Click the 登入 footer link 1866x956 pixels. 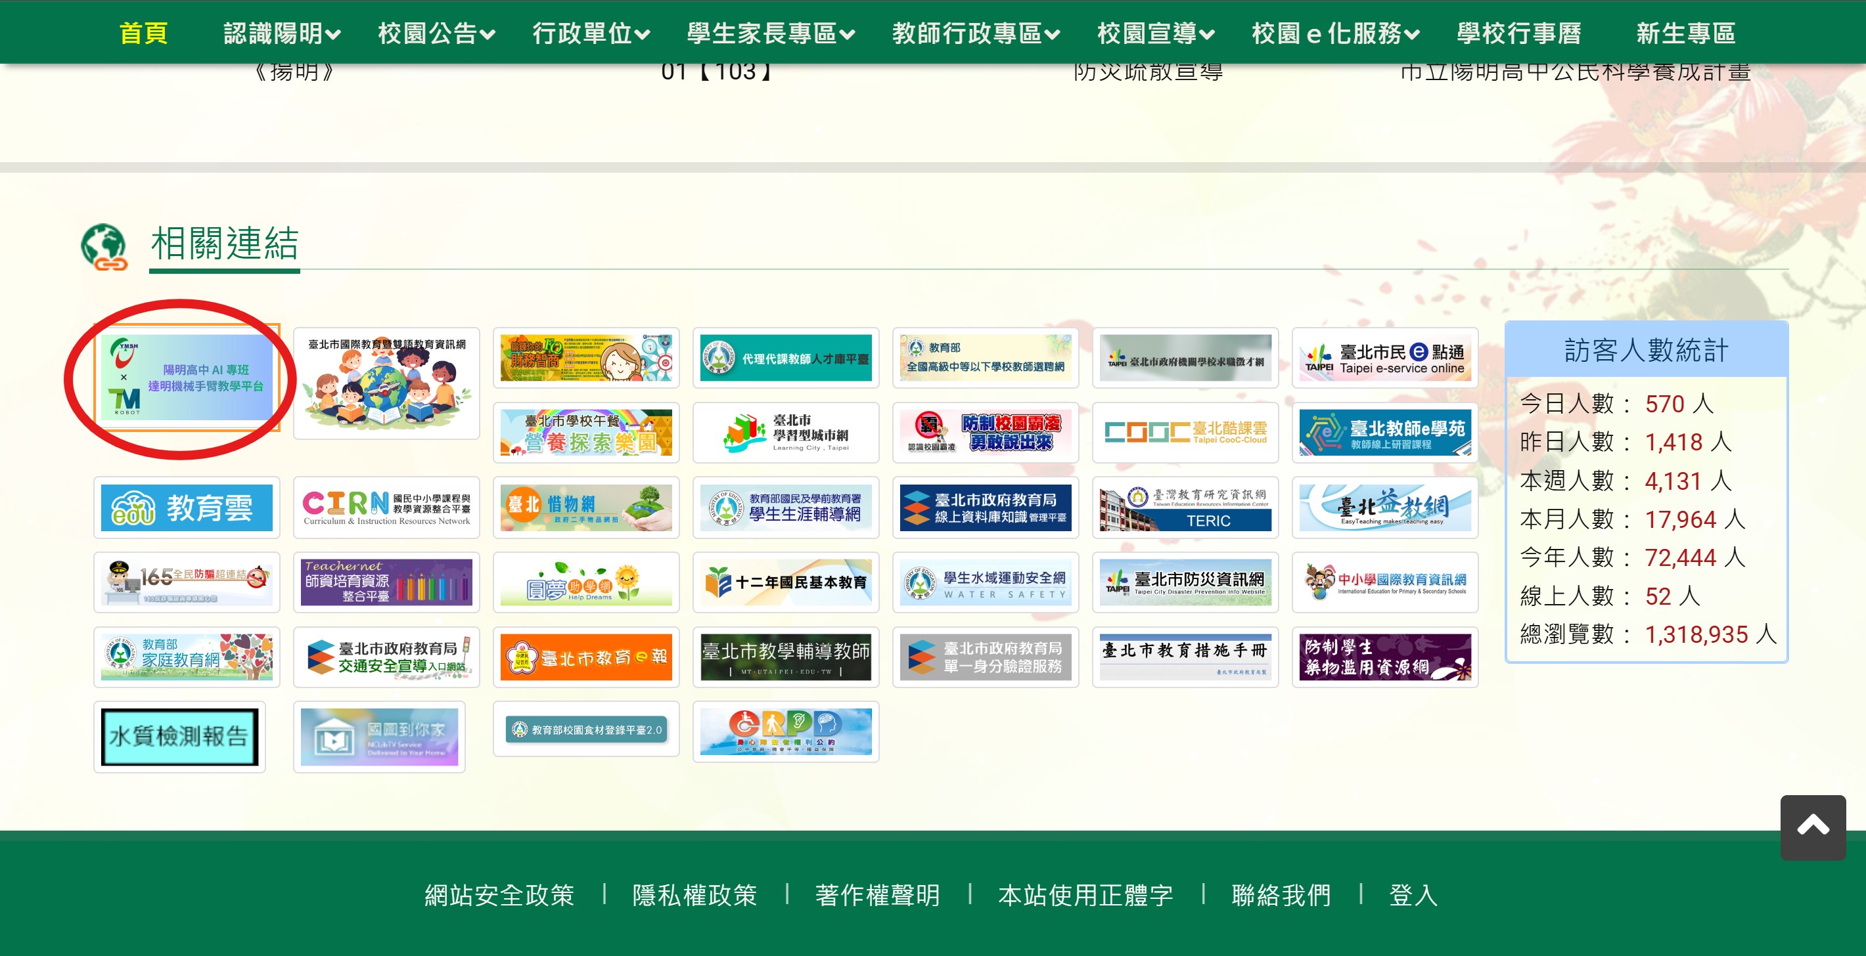(1413, 895)
